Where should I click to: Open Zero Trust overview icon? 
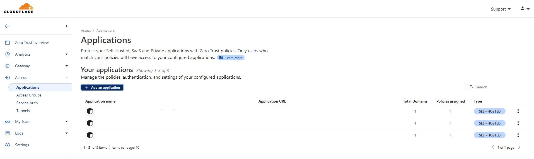[8, 43]
